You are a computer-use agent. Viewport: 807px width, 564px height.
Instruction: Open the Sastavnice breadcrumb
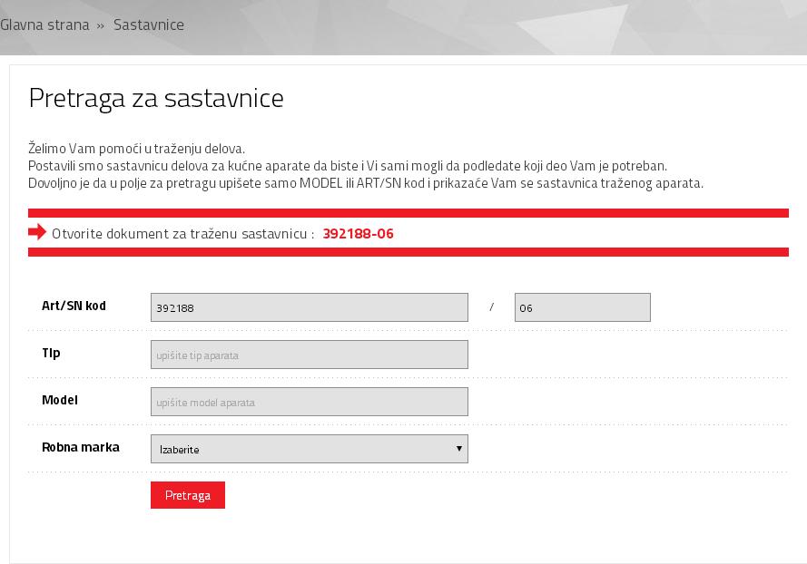pos(149,24)
